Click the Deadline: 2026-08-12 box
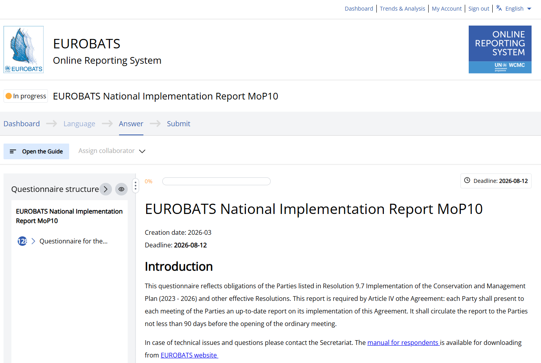Viewport: 541px width, 363px height. coord(496,181)
